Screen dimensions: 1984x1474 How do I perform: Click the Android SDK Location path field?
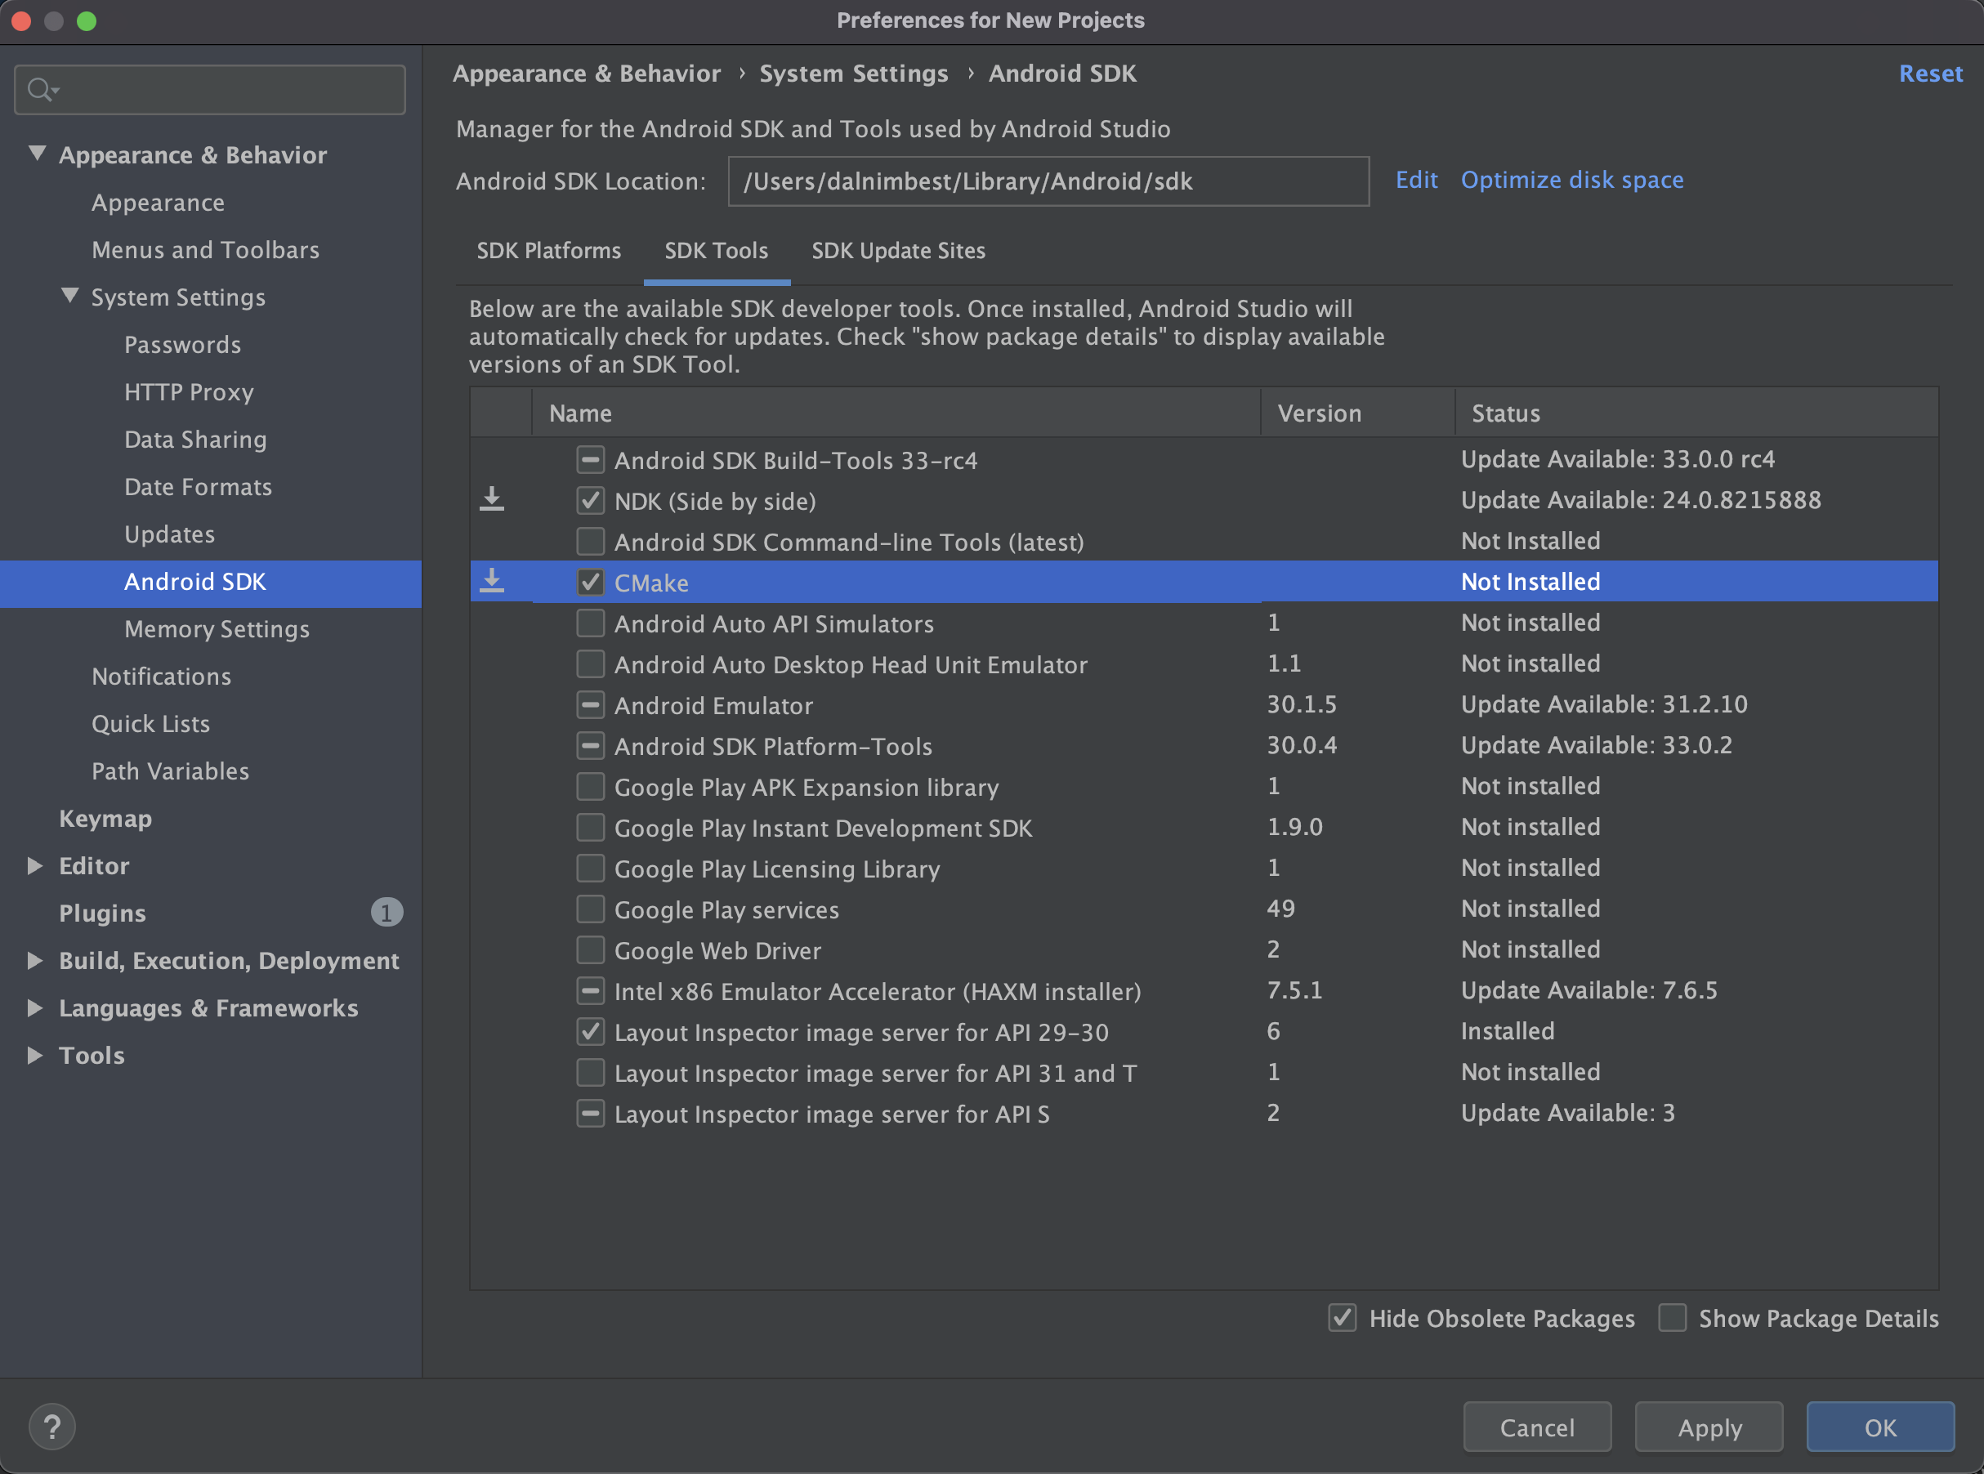[1048, 181]
